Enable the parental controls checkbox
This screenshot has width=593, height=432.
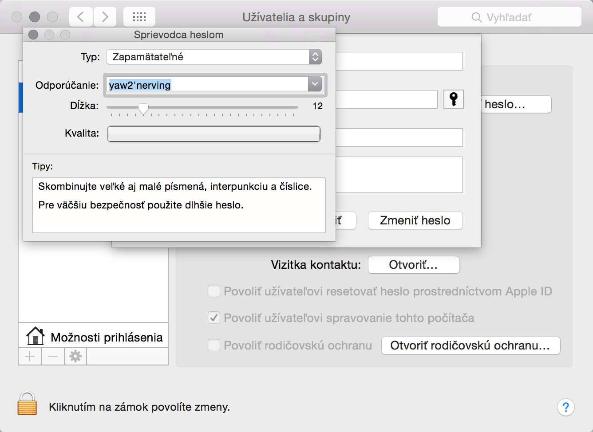coord(214,345)
